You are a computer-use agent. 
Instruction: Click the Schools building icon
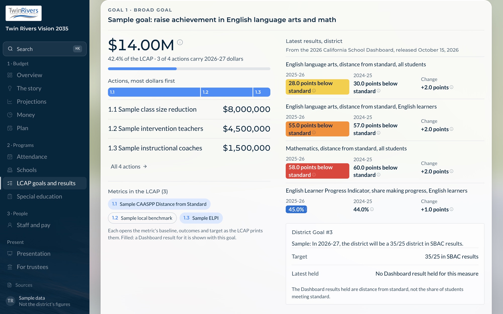[10, 170]
